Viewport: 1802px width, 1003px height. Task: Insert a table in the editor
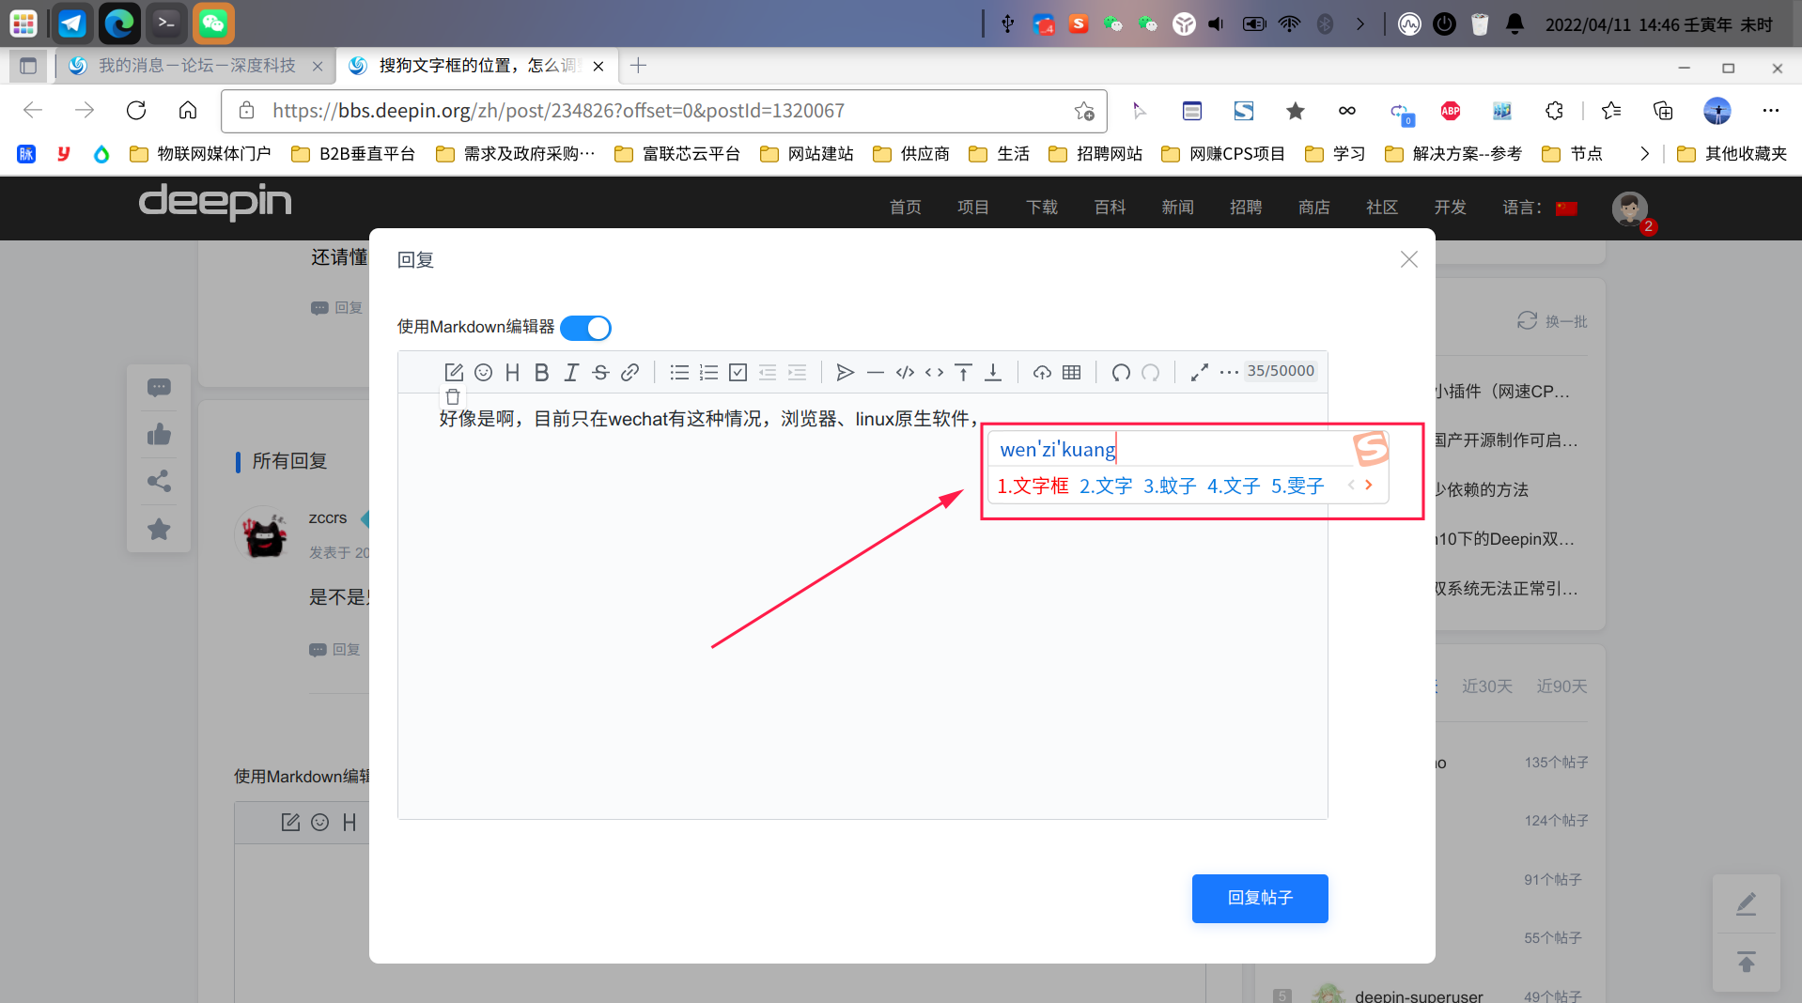[x=1071, y=373]
